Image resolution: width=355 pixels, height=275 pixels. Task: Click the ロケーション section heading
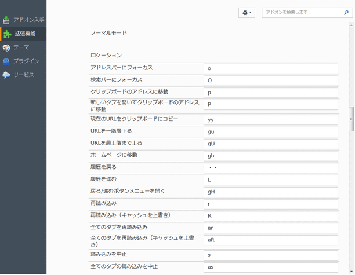(x=106, y=56)
